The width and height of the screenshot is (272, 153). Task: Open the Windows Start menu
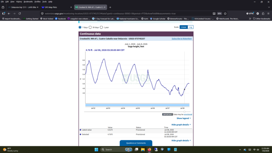tap(96, 150)
